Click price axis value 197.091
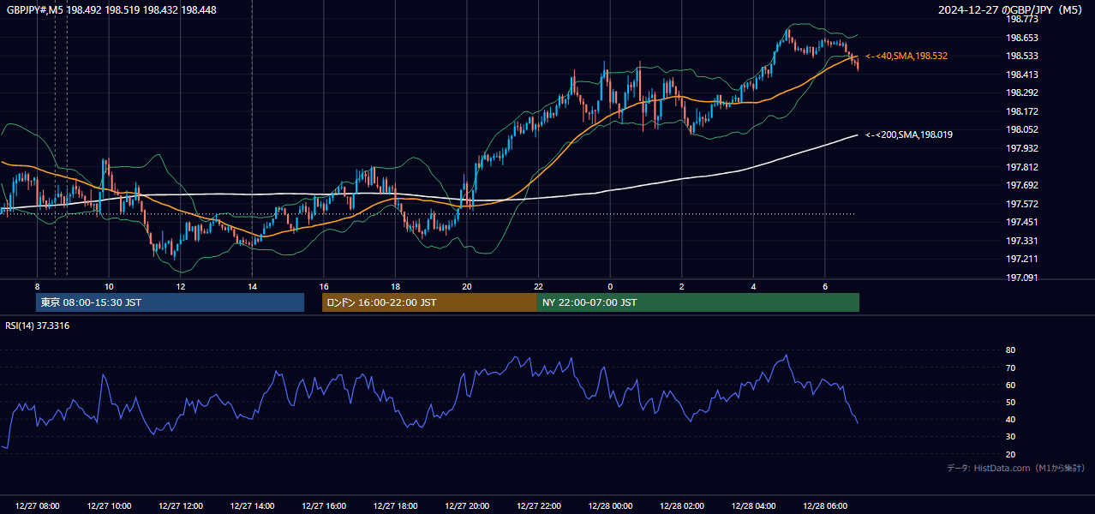 tap(1022, 278)
